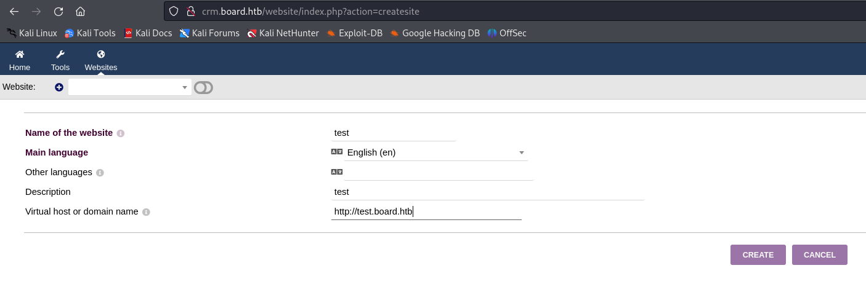Reload the page with the refresh icon
The height and width of the screenshot is (284, 866).
pos(59,11)
